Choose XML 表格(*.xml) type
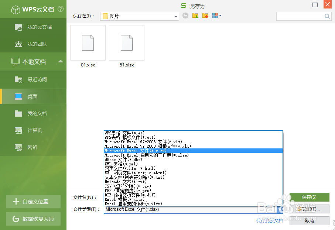The image size is (335, 230). [x=193, y=164]
